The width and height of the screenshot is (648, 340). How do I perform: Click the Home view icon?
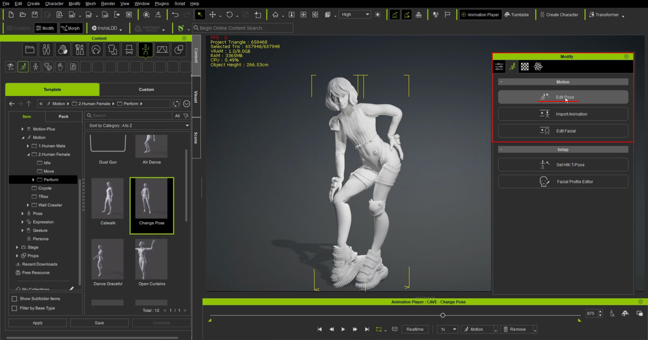(275, 15)
